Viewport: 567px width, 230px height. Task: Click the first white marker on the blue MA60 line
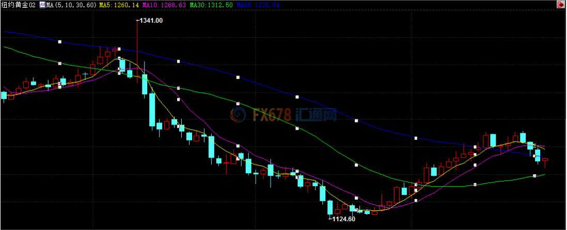coord(60,41)
